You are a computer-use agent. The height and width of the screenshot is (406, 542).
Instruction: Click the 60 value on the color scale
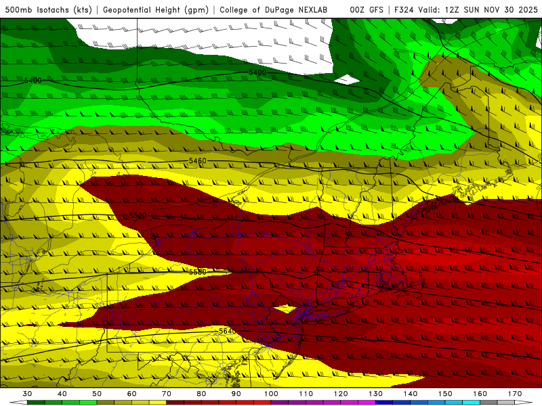tap(131, 394)
